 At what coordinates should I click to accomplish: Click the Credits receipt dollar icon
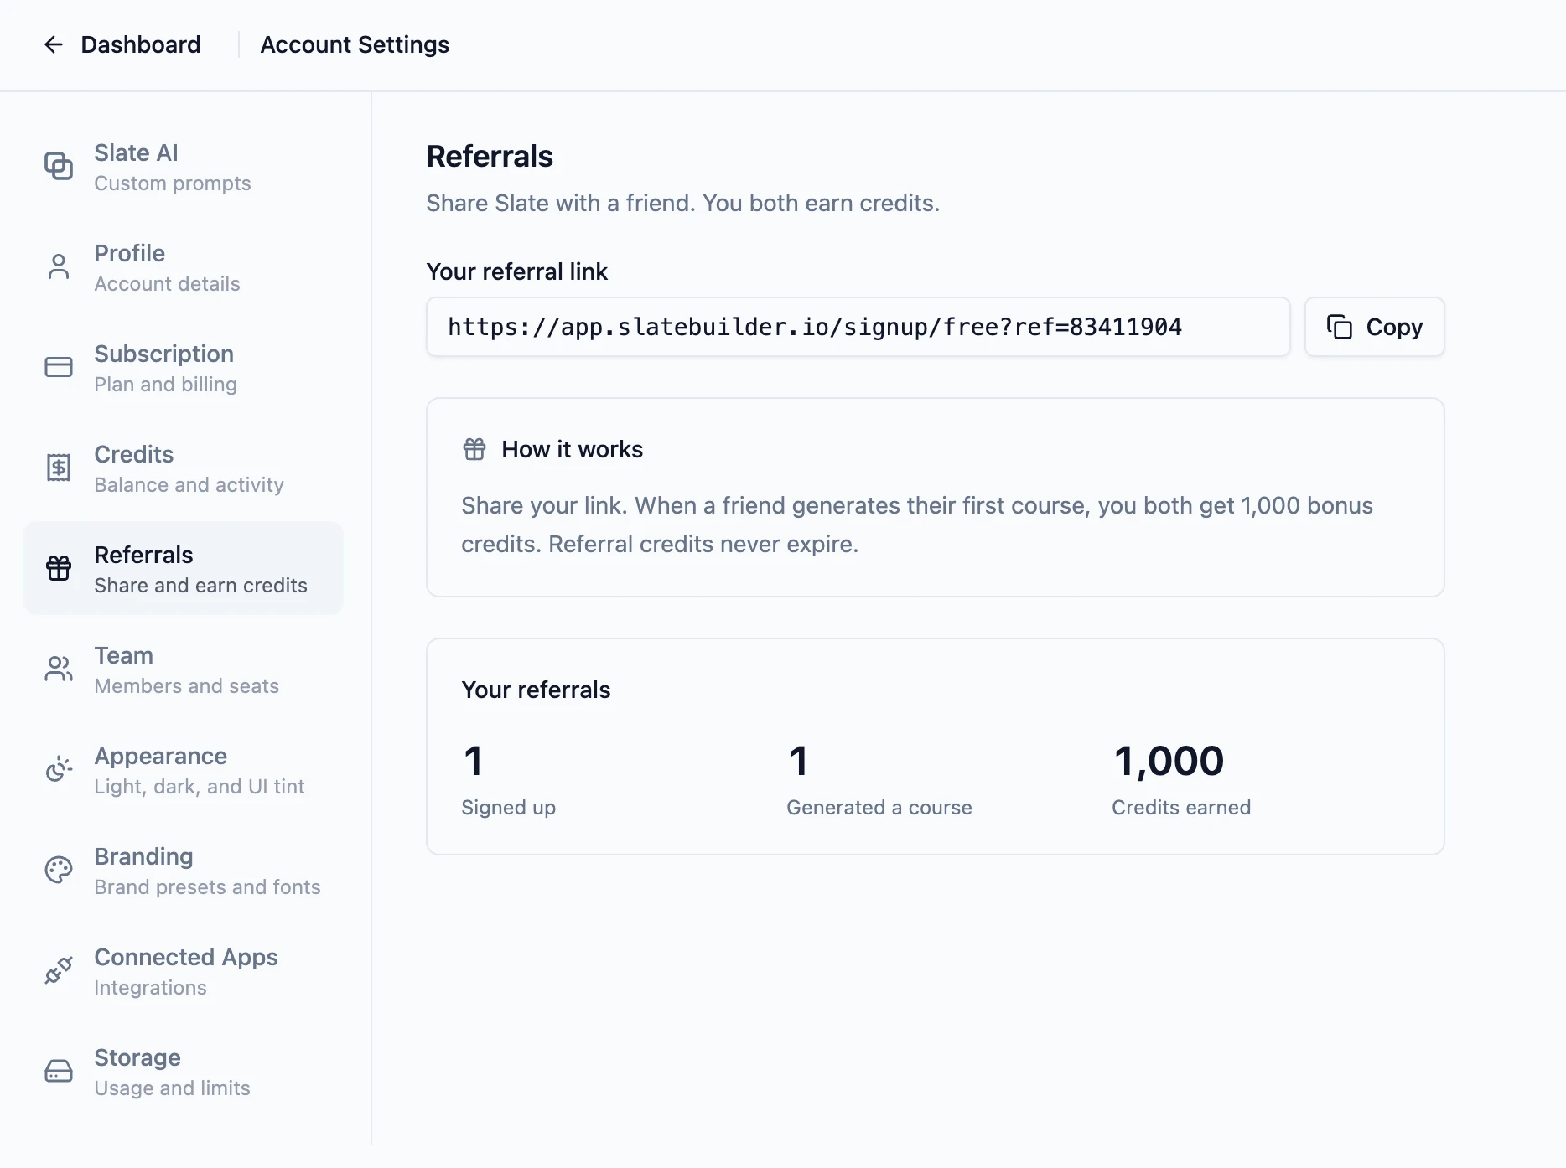pos(59,468)
